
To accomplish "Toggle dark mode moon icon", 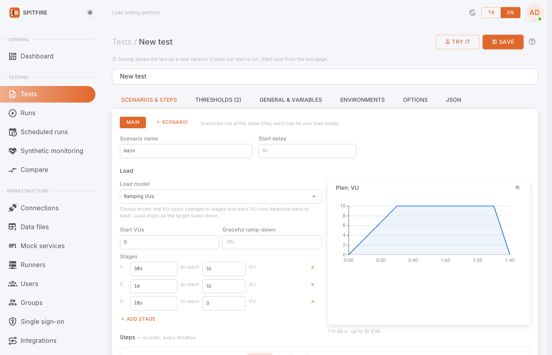I will tap(472, 13).
